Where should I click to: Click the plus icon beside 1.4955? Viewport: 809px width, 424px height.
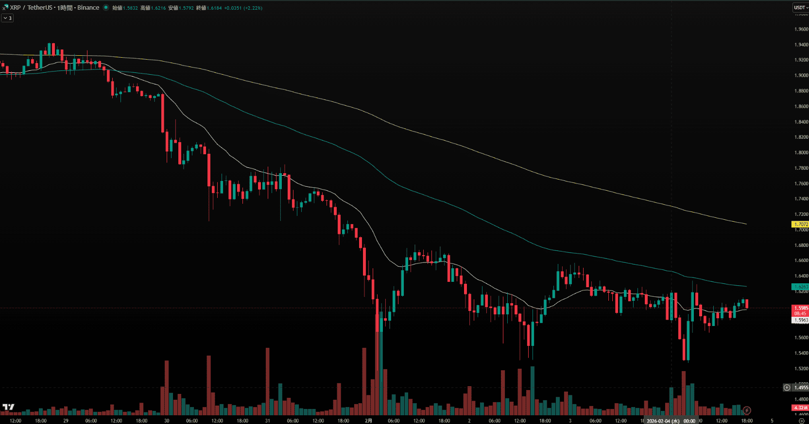tap(787, 388)
